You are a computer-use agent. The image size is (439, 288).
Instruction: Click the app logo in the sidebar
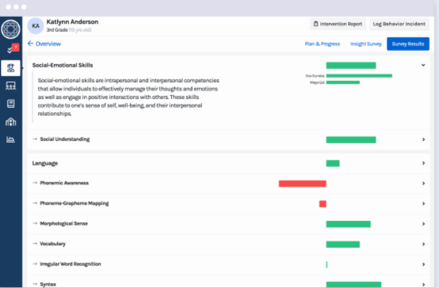coord(11,29)
